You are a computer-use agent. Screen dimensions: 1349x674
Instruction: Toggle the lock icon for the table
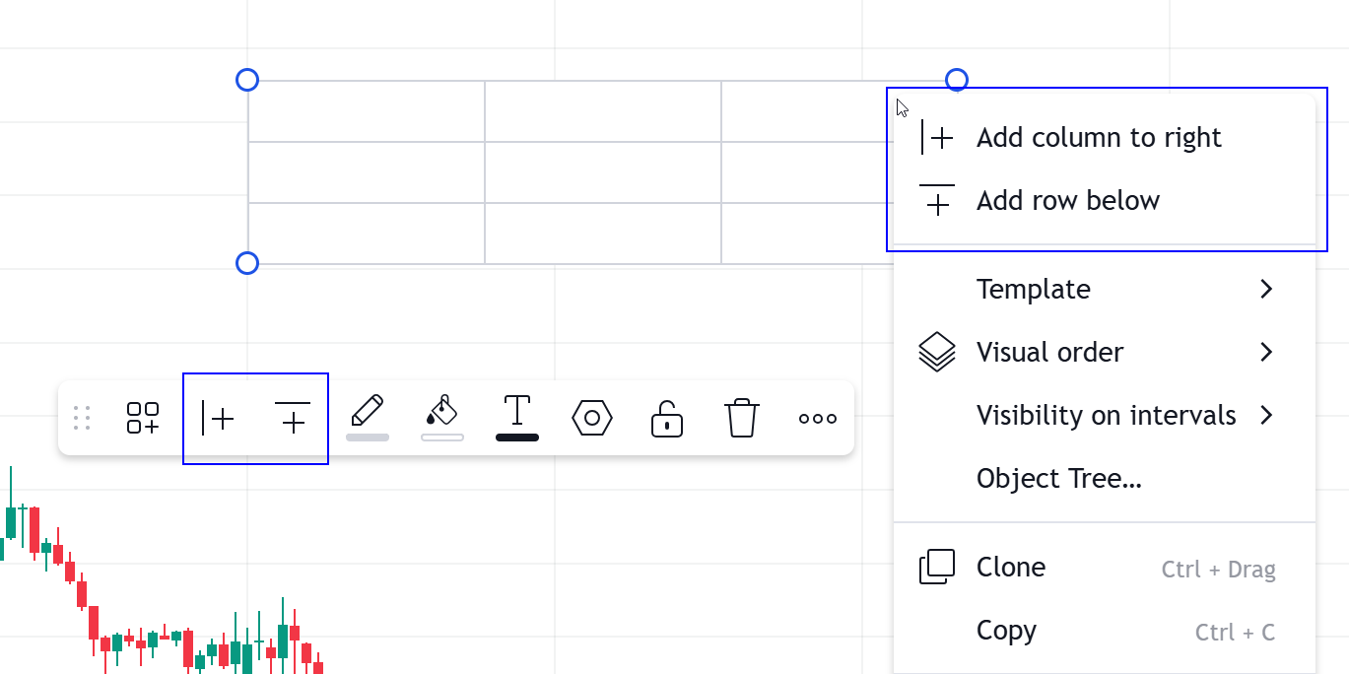point(667,418)
